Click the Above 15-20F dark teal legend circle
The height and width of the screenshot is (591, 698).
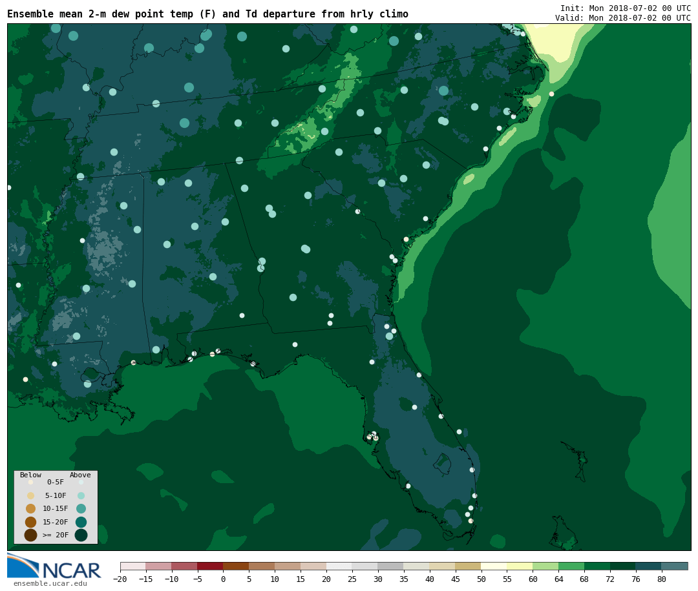[81, 522]
